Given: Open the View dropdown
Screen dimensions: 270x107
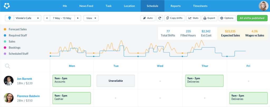Looking at the screenshot, I should tap(91, 18).
